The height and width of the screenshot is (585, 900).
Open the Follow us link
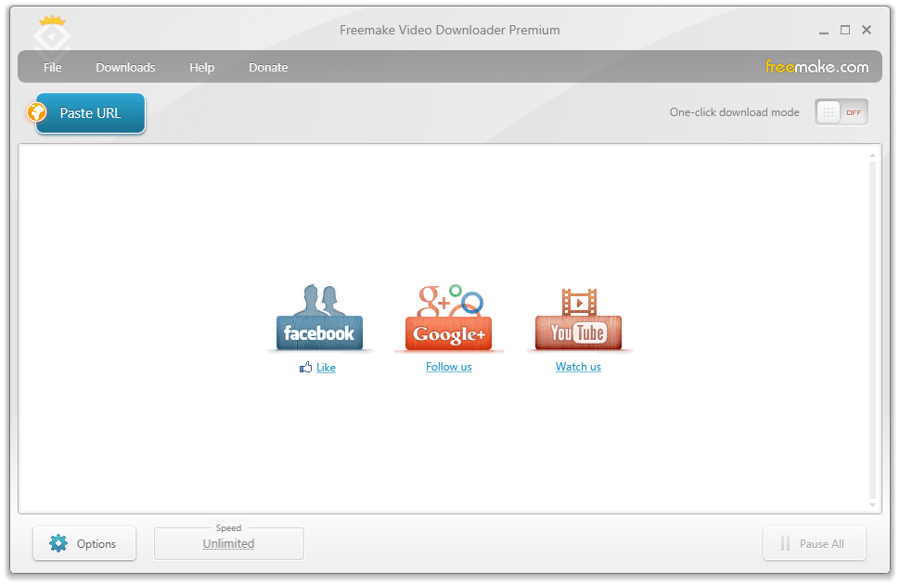click(449, 367)
